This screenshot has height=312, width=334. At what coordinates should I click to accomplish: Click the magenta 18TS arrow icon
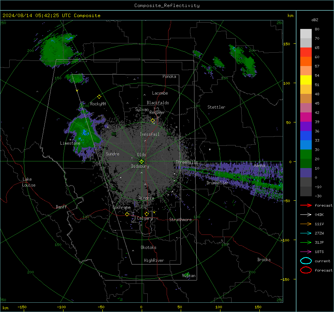point(306,252)
